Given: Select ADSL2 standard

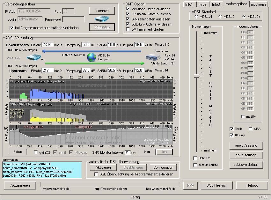Looking at the screenshot, I should (220, 17).
